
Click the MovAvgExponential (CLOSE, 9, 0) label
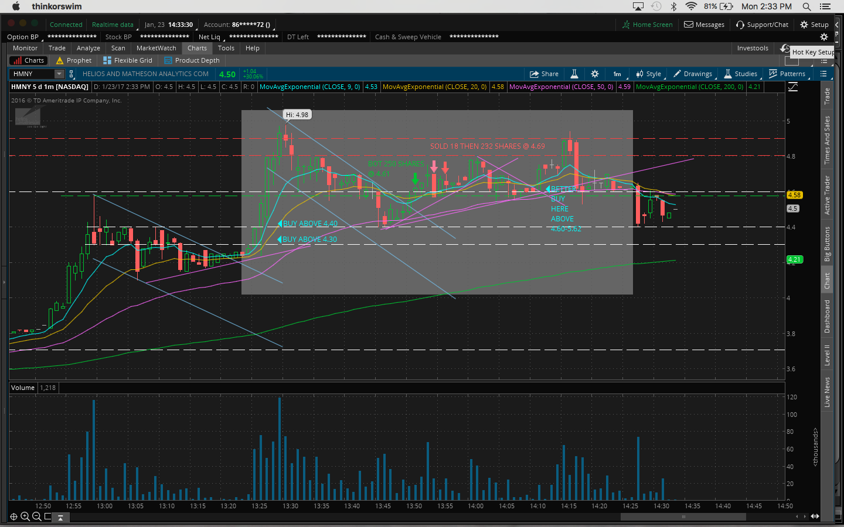click(x=309, y=87)
